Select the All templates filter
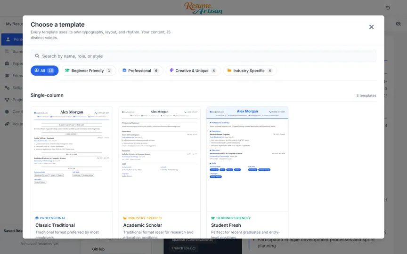Viewport: 407px width, 254px height. pyautogui.click(x=44, y=71)
